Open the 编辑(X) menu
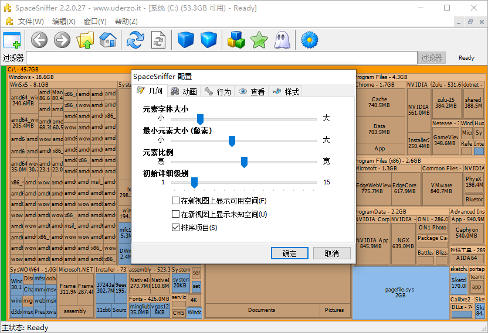 pos(64,22)
